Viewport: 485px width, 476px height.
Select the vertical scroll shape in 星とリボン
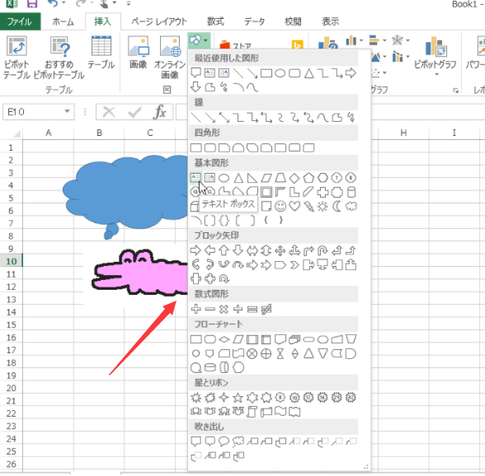252,412
